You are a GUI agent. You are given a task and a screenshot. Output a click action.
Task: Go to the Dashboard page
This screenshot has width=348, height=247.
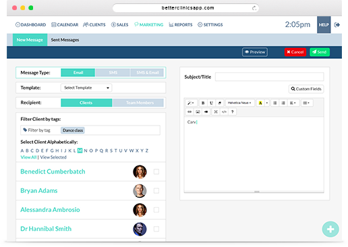tap(30, 25)
